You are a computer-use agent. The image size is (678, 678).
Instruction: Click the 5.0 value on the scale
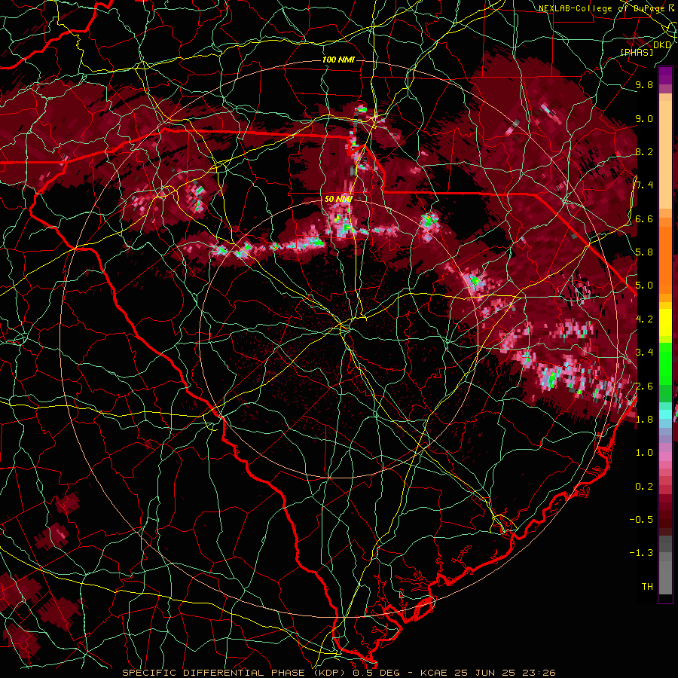[644, 286]
